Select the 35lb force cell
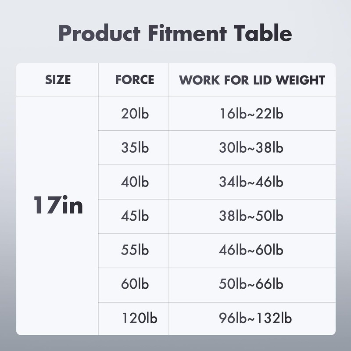This screenshot has height=351, width=351. click(135, 148)
